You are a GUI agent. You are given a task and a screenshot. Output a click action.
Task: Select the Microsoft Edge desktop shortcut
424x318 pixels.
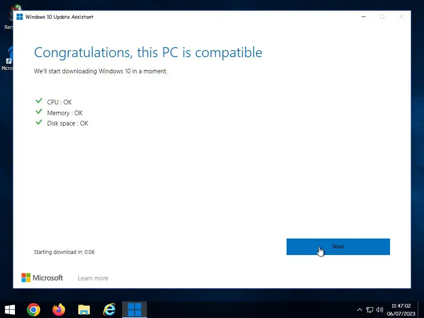pyautogui.click(x=7, y=58)
